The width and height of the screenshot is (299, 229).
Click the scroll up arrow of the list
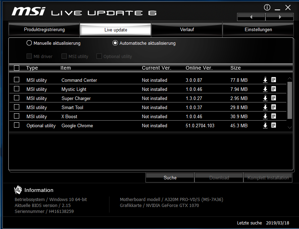(290, 78)
